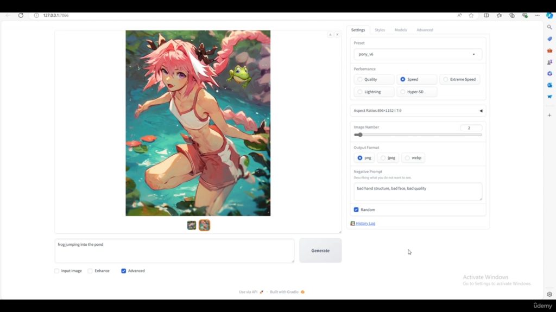Switch to the Styles tab
556x312 pixels.
[380, 30]
